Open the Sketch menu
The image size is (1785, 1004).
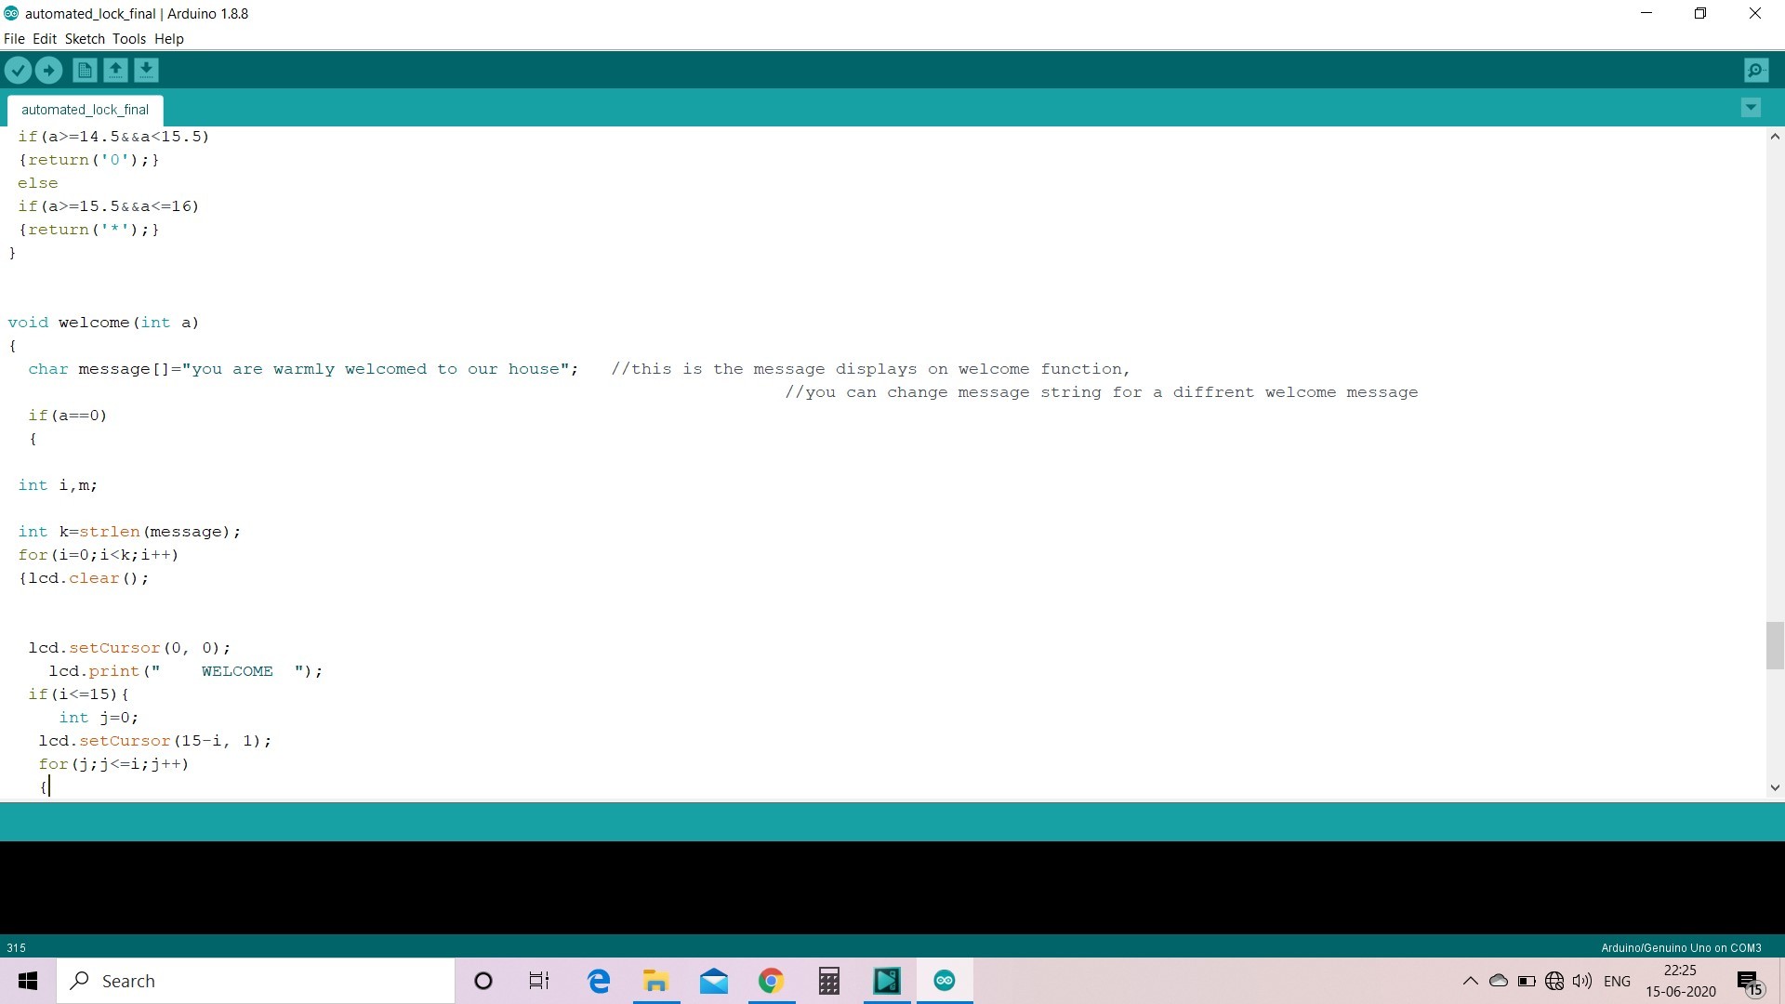(85, 39)
